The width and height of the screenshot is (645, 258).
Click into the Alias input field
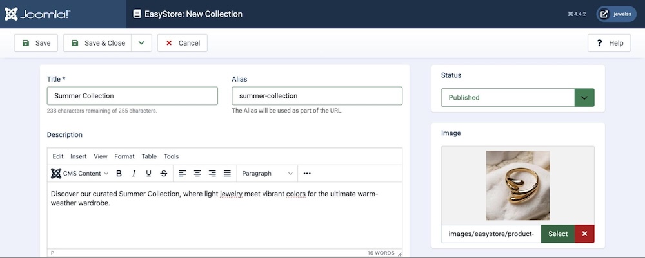(x=317, y=96)
